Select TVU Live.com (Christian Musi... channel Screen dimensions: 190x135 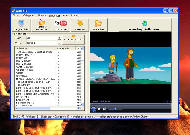pyautogui.click(x=48, y=52)
